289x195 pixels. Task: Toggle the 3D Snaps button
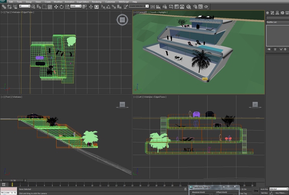tap(103, 6)
